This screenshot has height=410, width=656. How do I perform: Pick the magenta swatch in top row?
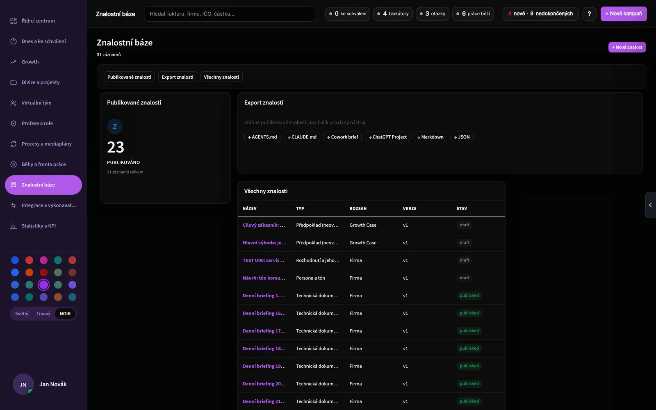click(x=43, y=260)
